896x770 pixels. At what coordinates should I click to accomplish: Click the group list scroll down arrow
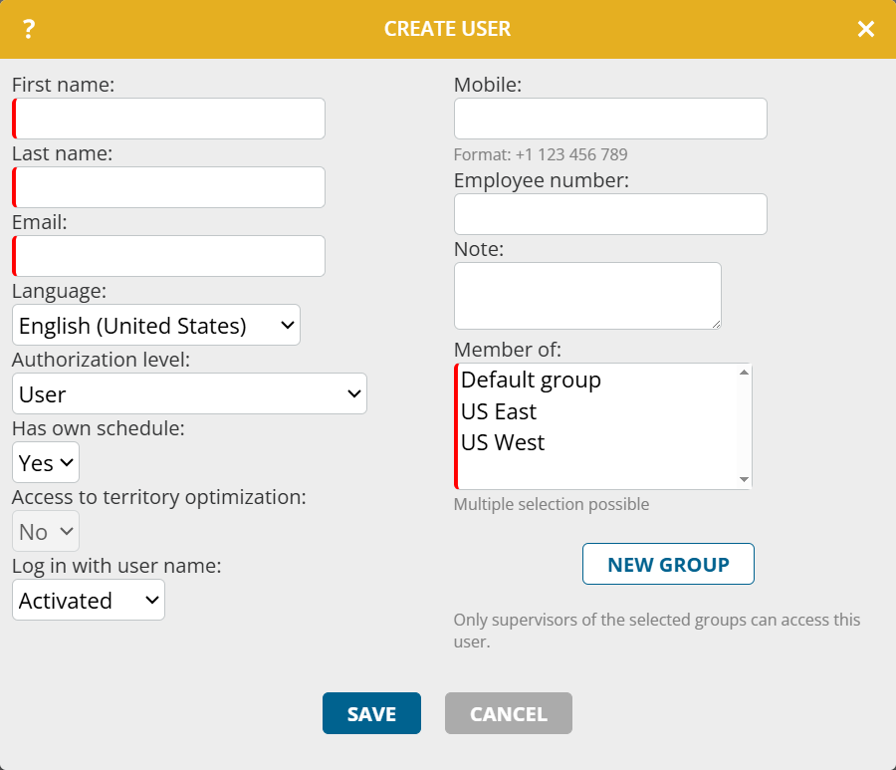744,480
